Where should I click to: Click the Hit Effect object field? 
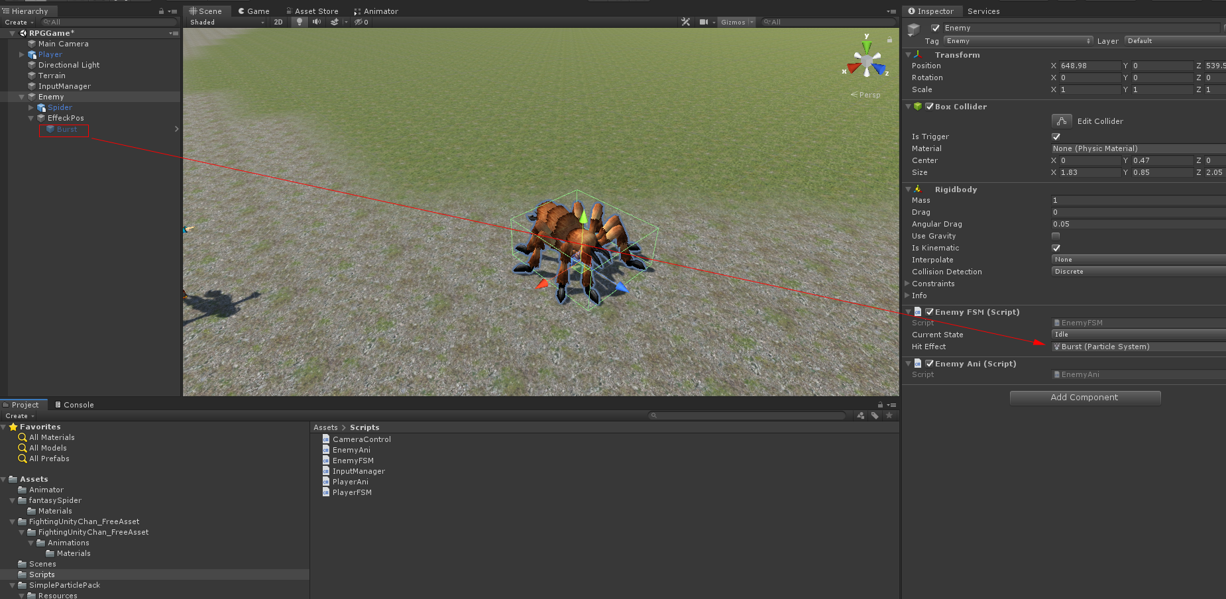[x=1139, y=347]
